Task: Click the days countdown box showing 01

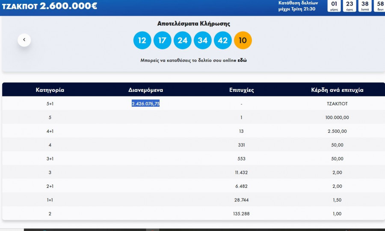Action: 334,6
